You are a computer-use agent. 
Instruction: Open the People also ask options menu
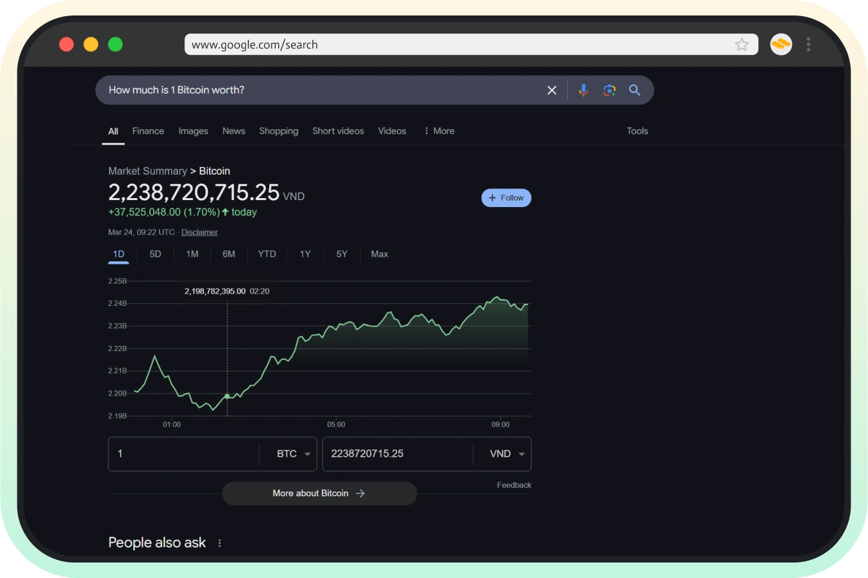click(x=219, y=543)
